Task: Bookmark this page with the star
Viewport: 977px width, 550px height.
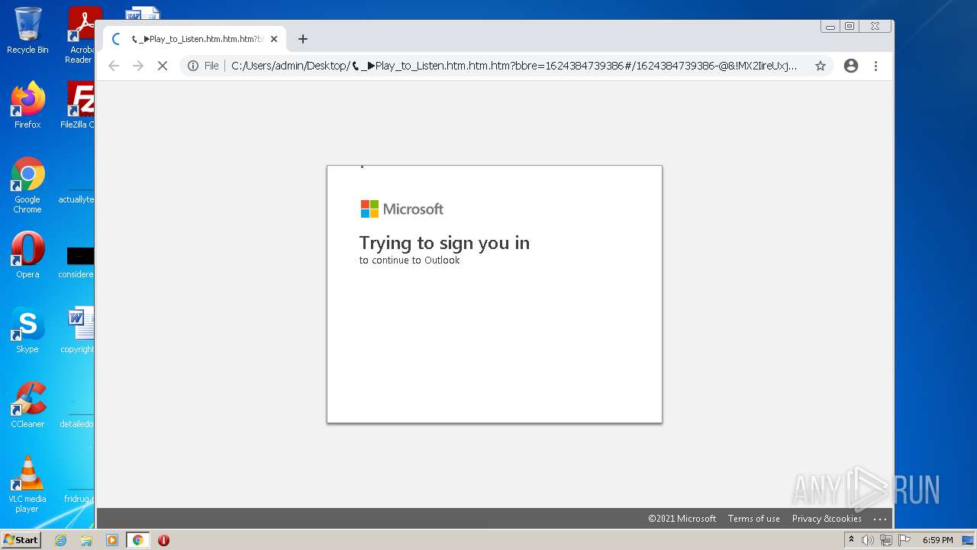Action: tap(821, 66)
